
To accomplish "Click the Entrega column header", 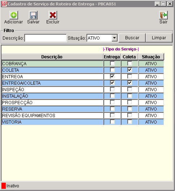I will 112,57.
